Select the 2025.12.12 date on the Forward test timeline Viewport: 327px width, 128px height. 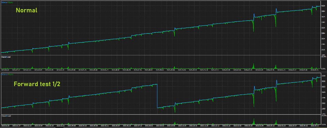(x=216, y=126)
